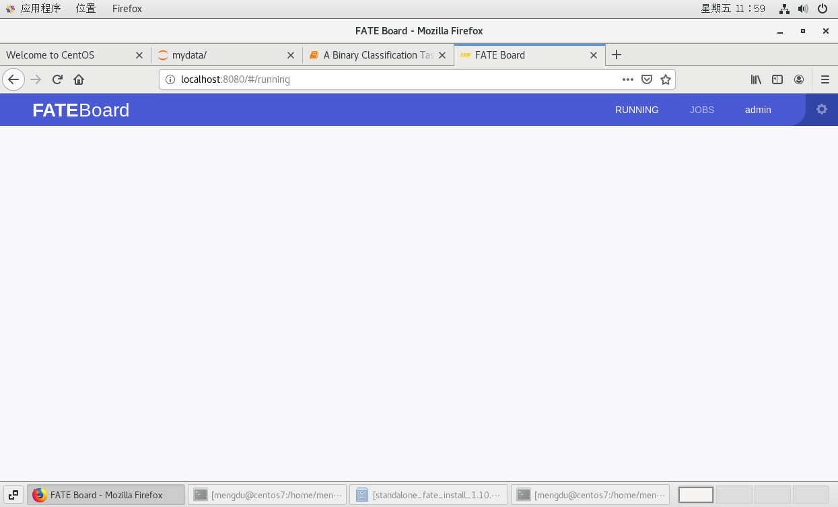Viewport: 838px width, 507px height.
Task: Click the browser forward arrow
Action: click(x=36, y=79)
